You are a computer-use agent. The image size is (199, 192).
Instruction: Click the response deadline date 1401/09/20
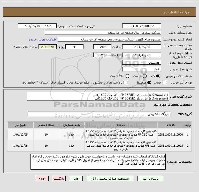(142, 47)
